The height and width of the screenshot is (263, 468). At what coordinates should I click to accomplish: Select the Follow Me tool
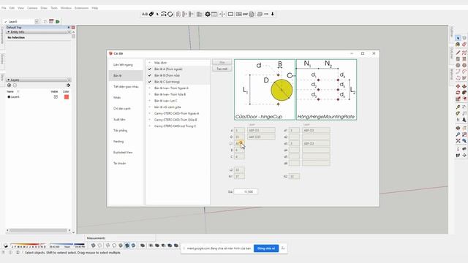point(464,93)
